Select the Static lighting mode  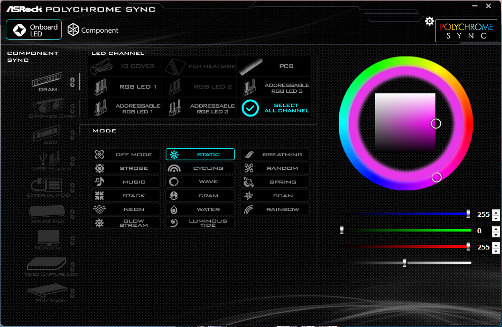click(x=200, y=155)
